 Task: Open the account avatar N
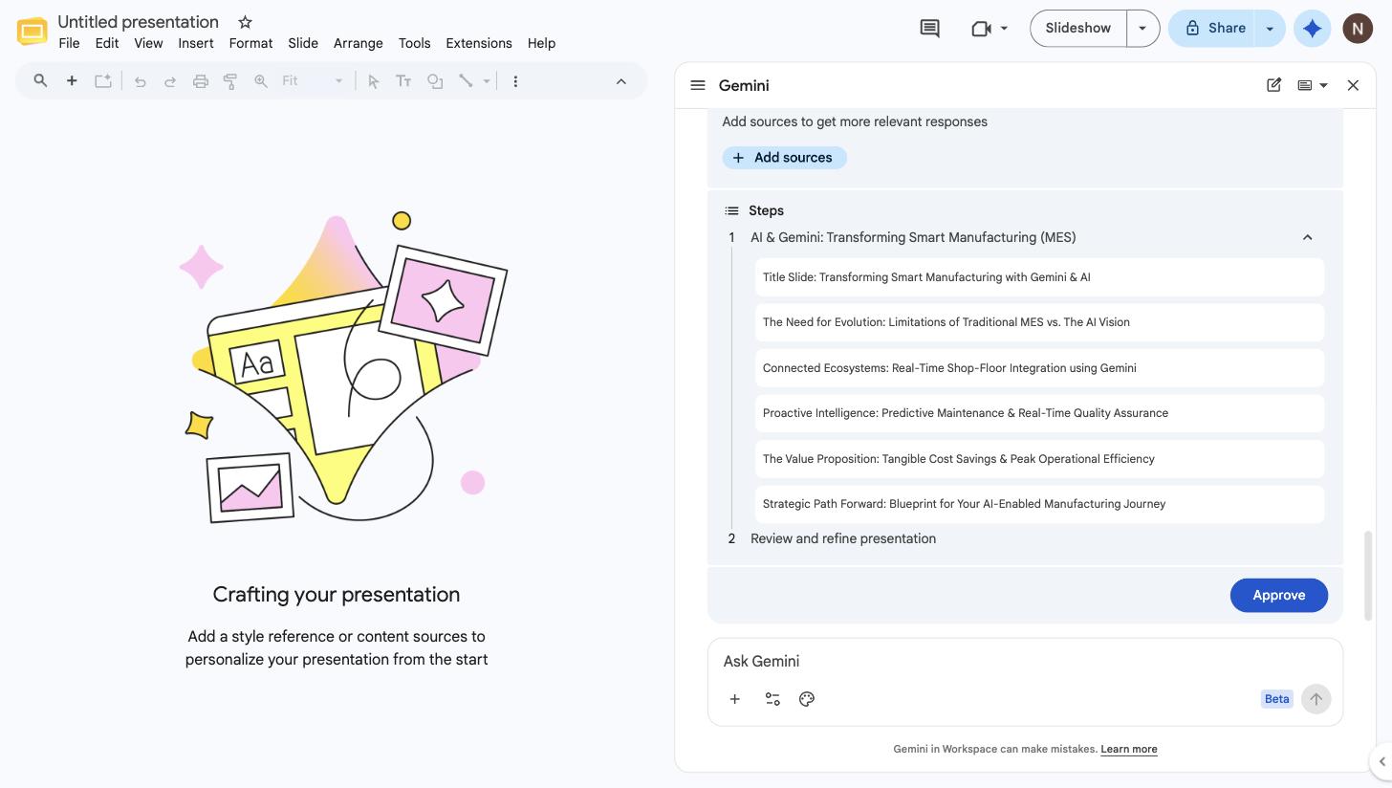coord(1358,29)
